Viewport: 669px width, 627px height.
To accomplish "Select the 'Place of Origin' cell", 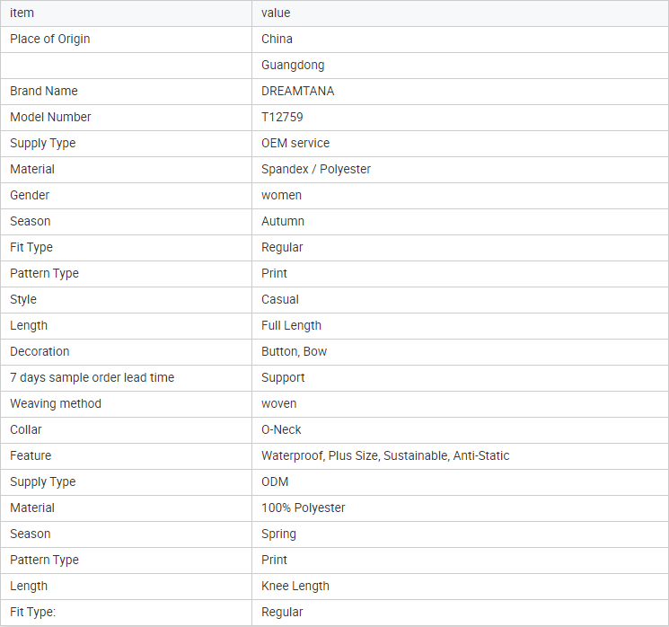I will [50, 39].
